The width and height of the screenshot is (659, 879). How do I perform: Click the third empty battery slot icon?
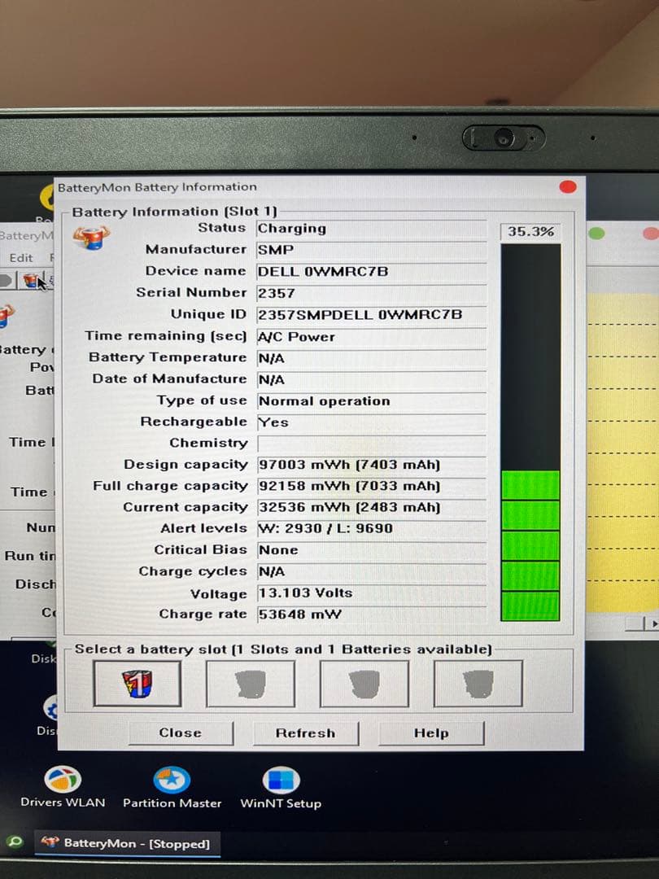point(364,684)
